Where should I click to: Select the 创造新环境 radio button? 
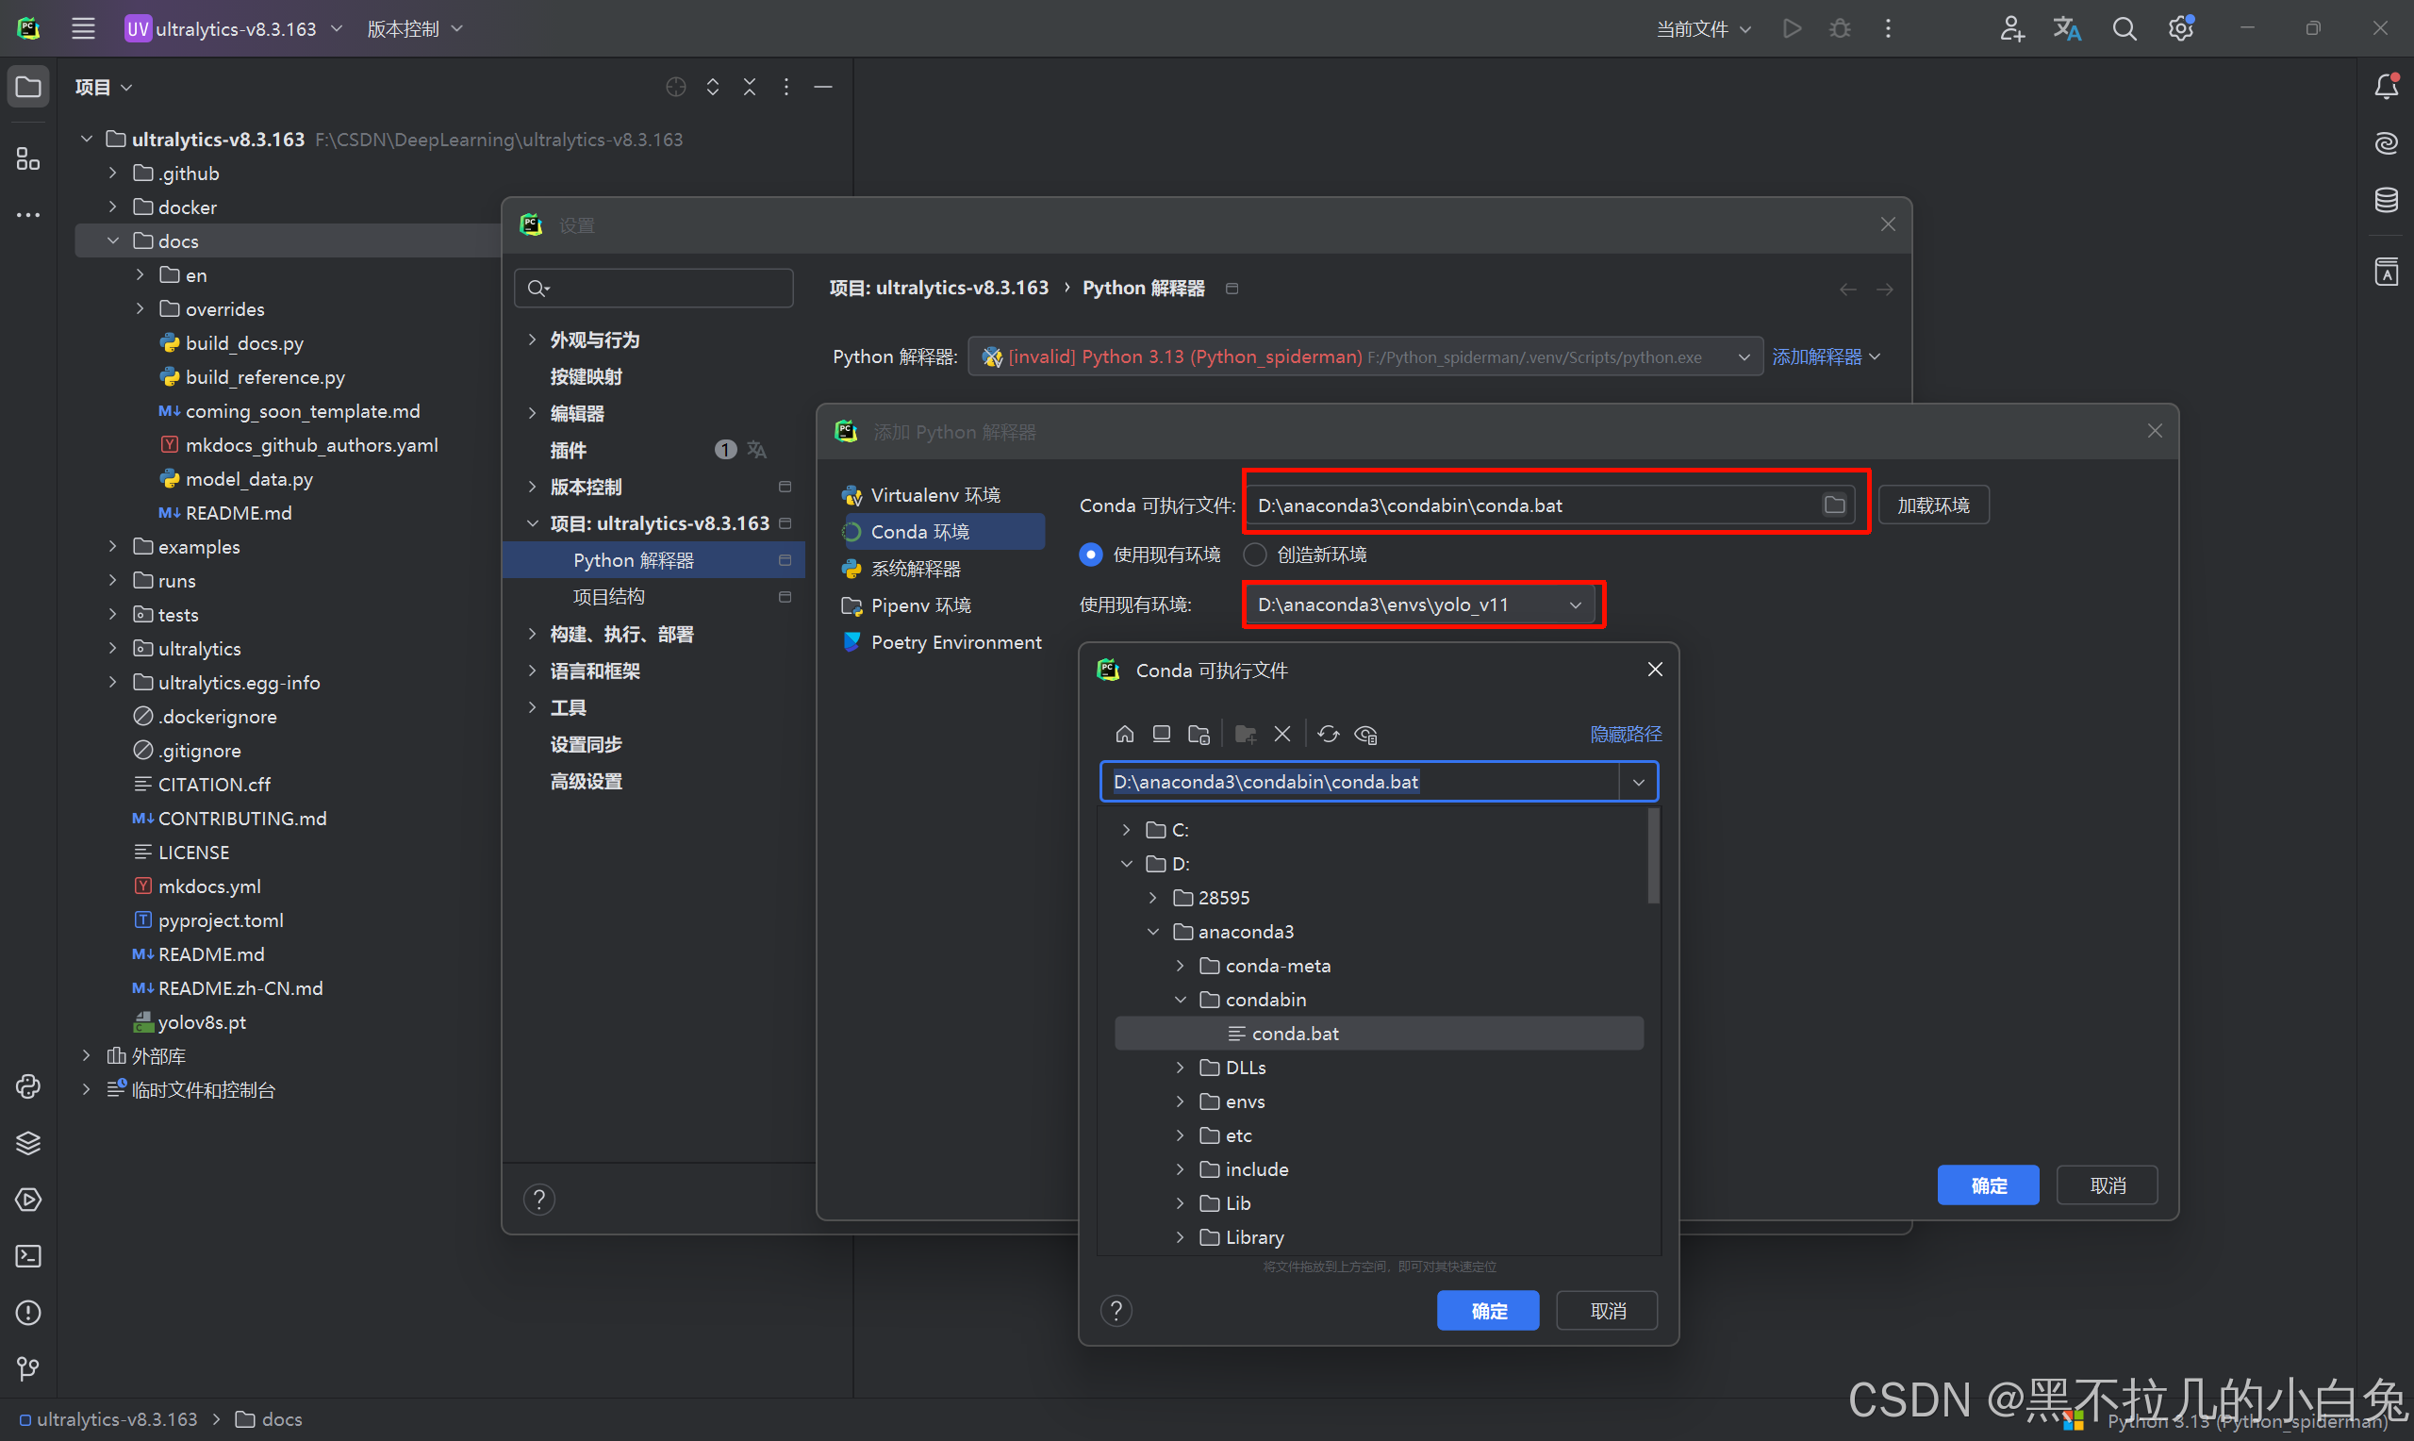[1255, 555]
